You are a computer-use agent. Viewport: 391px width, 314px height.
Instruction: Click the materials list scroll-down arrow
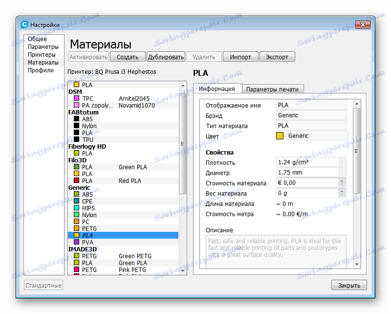[183, 270]
